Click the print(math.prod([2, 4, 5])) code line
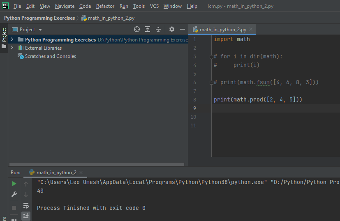The width and height of the screenshot is (340, 221). coord(258,100)
